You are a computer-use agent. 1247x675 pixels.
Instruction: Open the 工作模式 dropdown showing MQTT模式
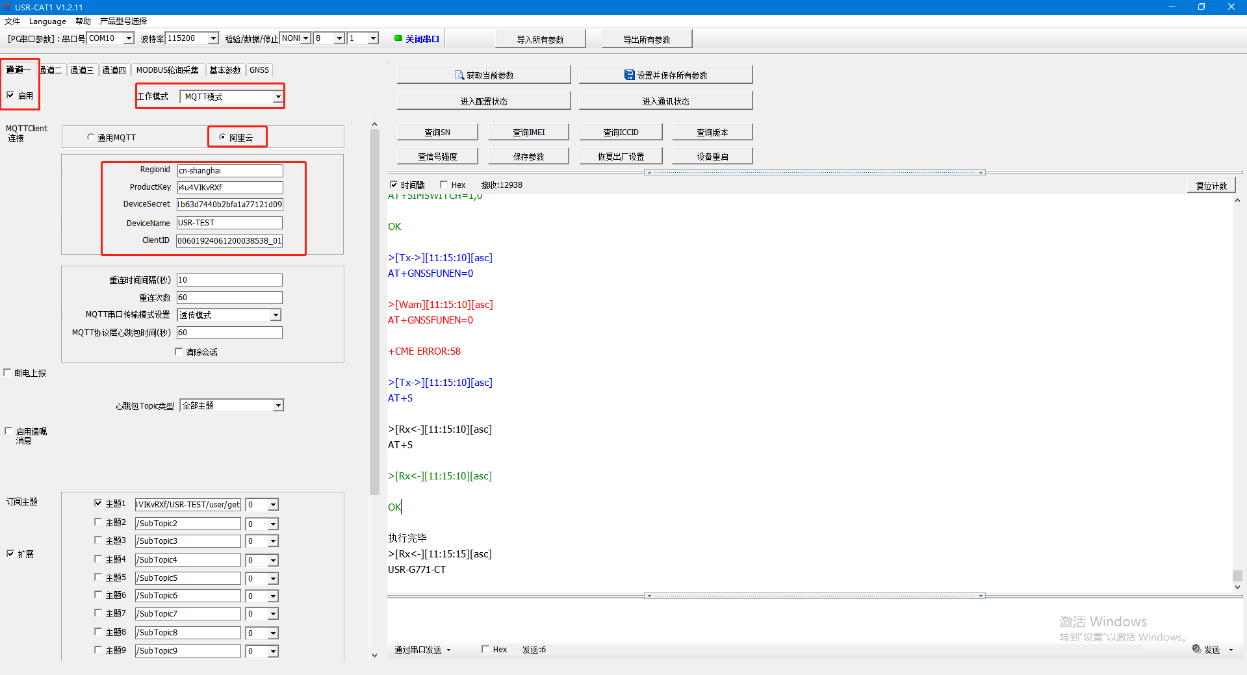pyautogui.click(x=277, y=97)
